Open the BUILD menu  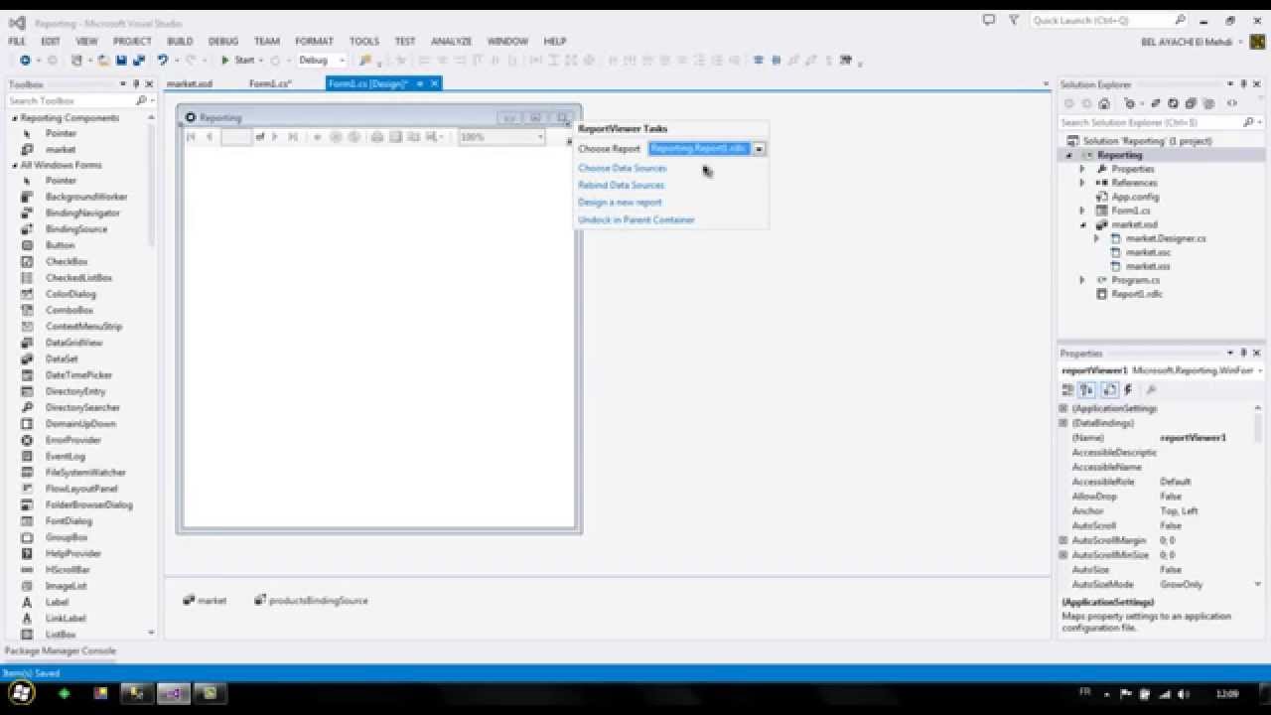pos(180,41)
